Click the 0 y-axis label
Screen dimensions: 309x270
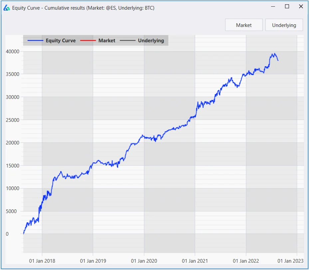pyautogui.click(x=7, y=234)
